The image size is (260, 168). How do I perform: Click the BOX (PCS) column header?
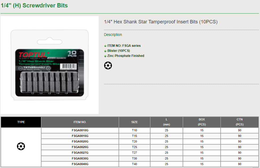(x=202, y=122)
